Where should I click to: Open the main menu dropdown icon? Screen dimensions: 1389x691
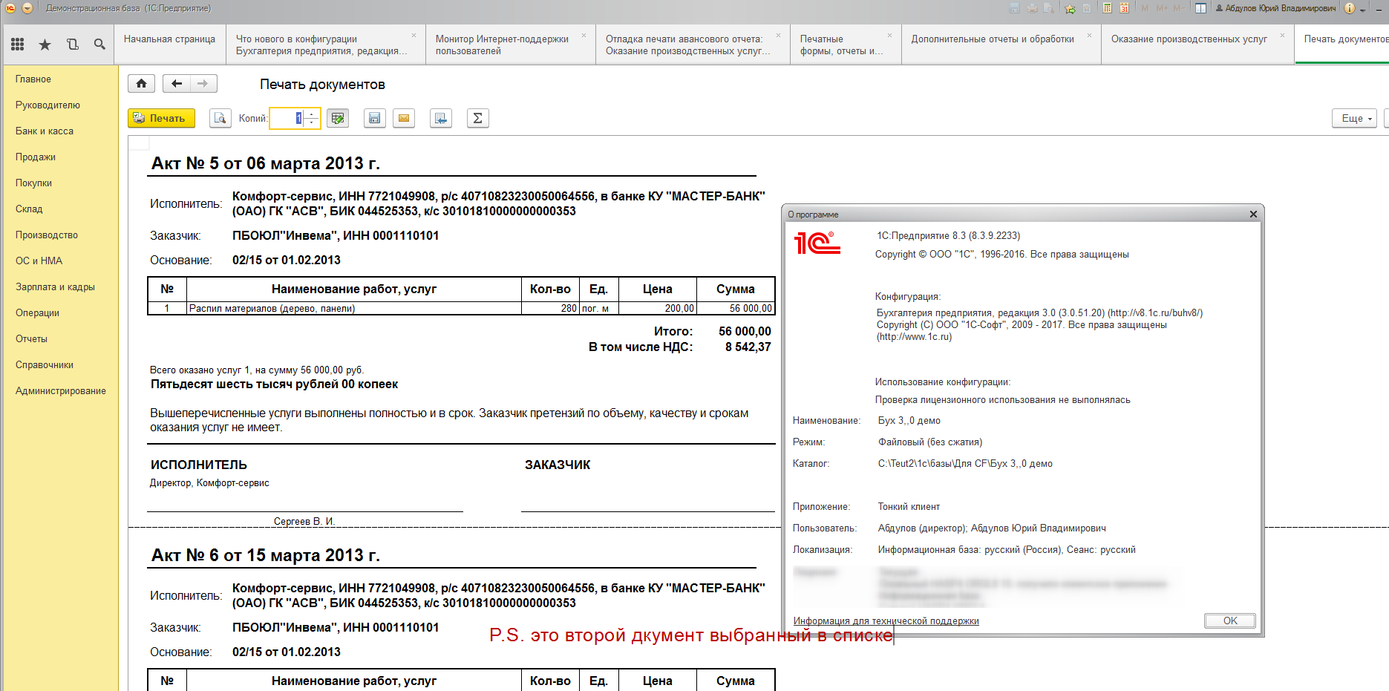tap(27, 8)
